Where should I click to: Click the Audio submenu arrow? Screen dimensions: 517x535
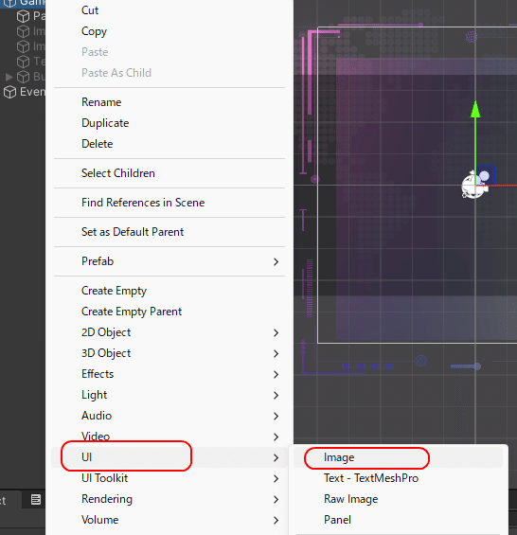click(x=276, y=416)
